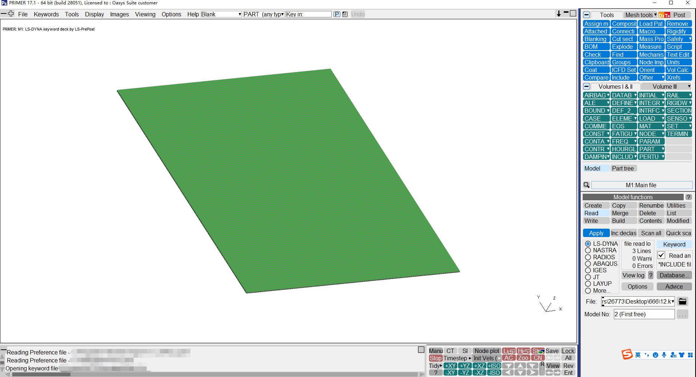Click the +XZ view button
The width and height of the screenshot is (696, 377).
(x=479, y=366)
